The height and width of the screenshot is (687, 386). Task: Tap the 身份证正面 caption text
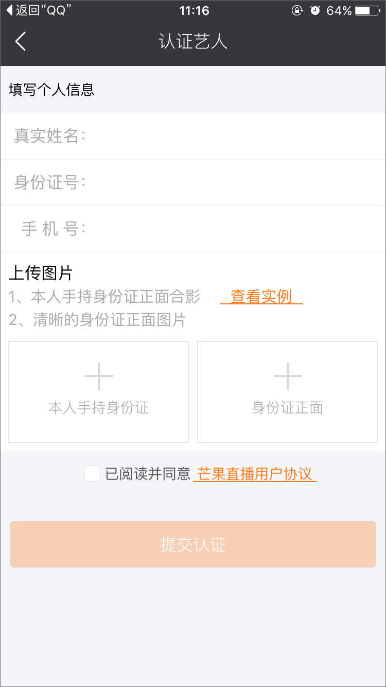[287, 408]
